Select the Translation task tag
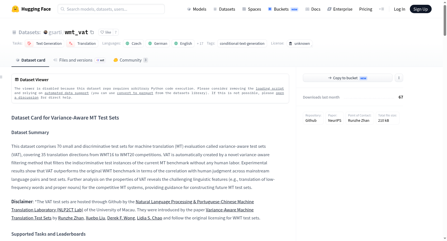Viewport: 447px width, 241px height. pos(82,43)
